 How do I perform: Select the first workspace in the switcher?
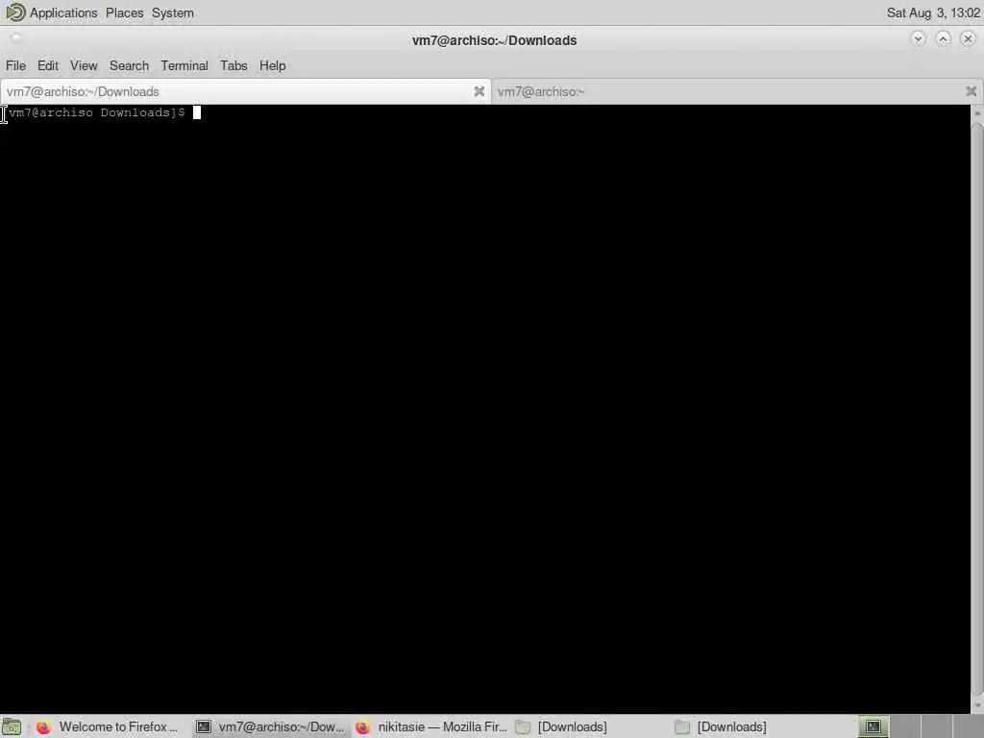(x=873, y=726)
